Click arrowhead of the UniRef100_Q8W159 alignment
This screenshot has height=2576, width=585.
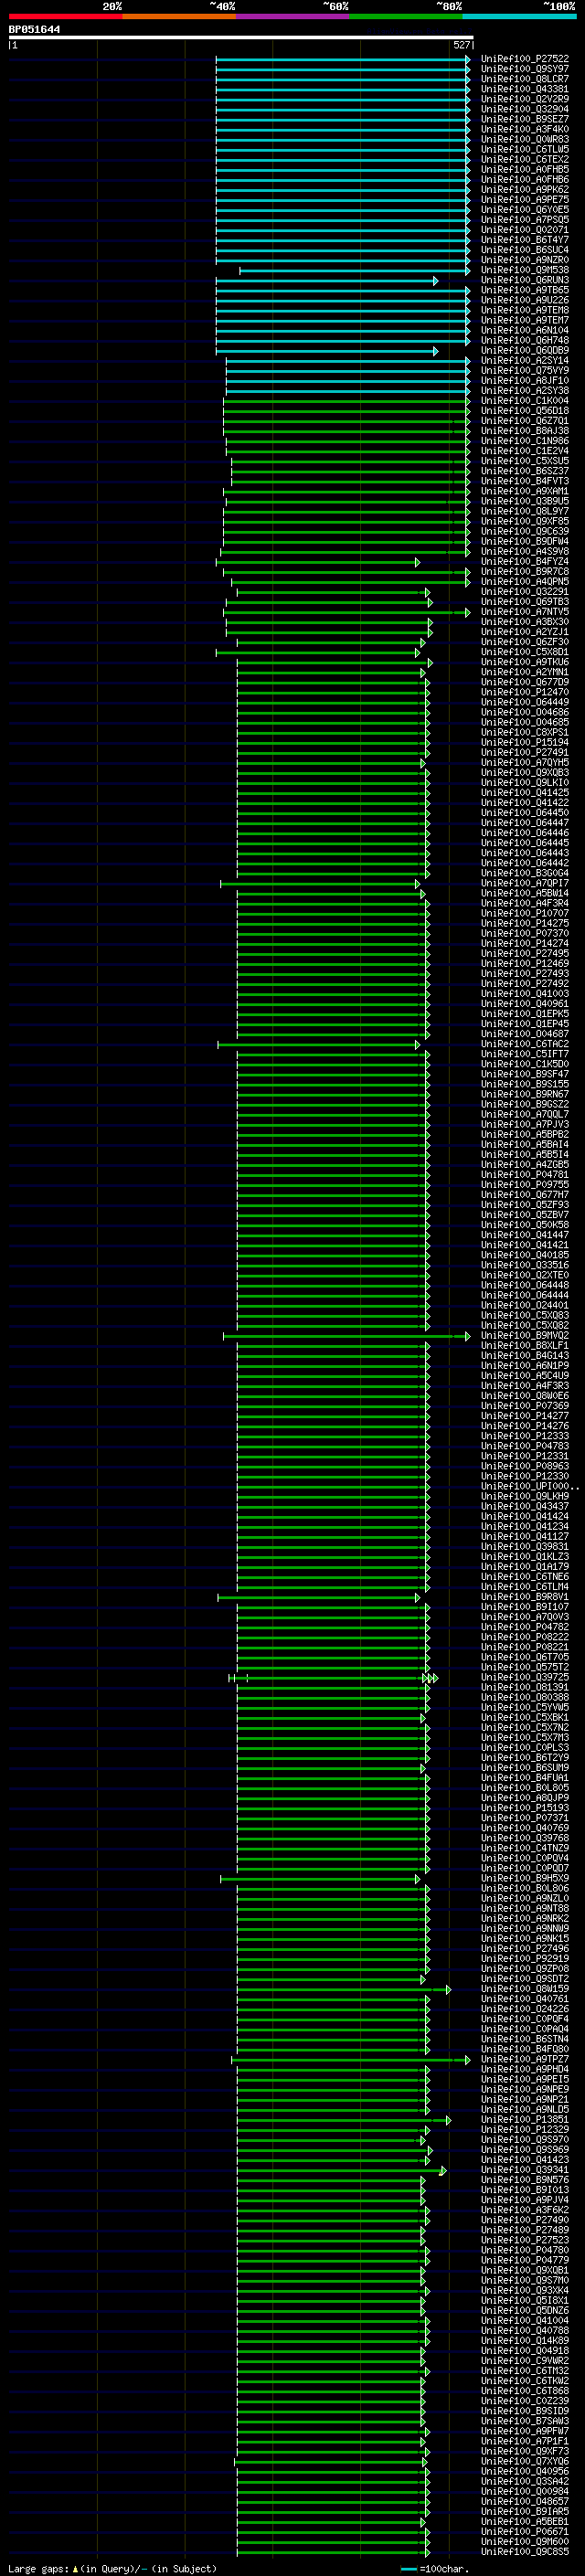448,1990
